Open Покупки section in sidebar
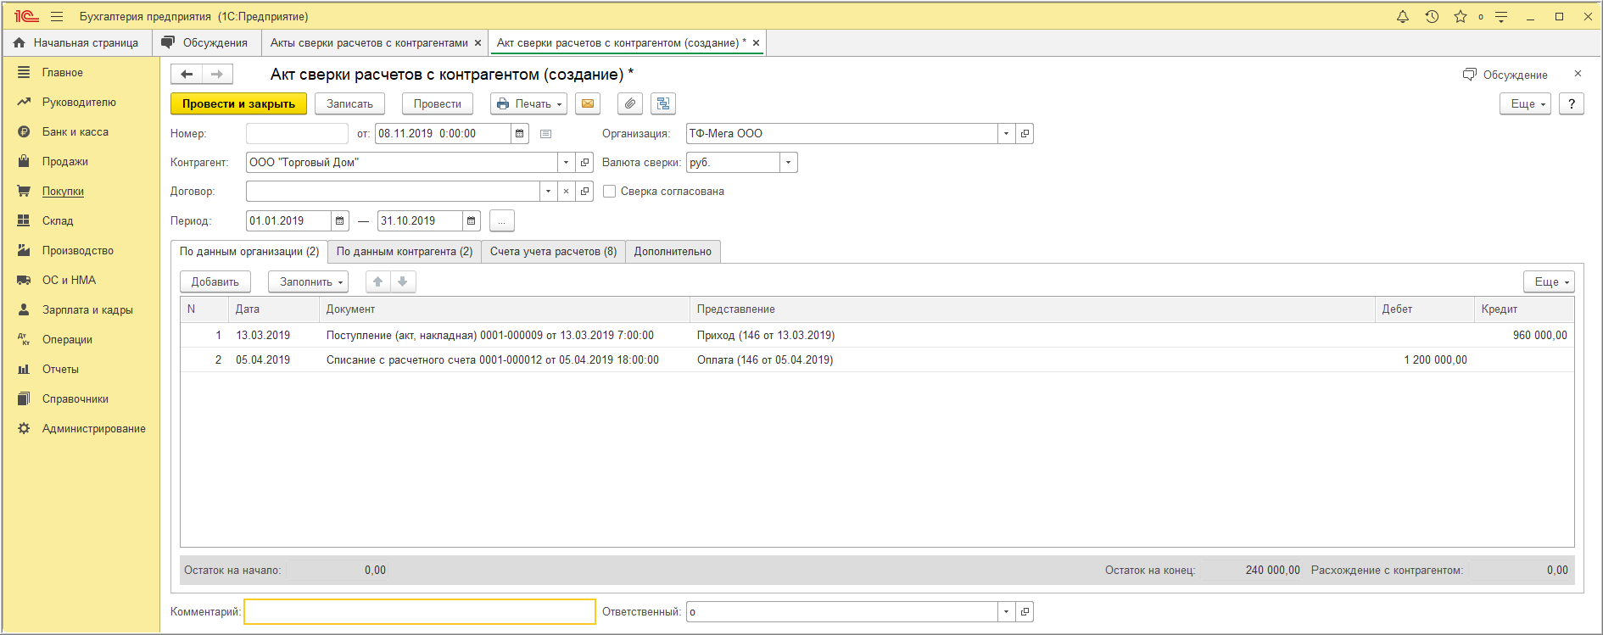 63,192
